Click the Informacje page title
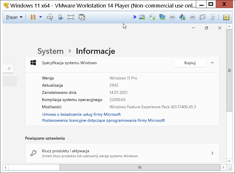235x173 pixels. [x=95, y=51]
